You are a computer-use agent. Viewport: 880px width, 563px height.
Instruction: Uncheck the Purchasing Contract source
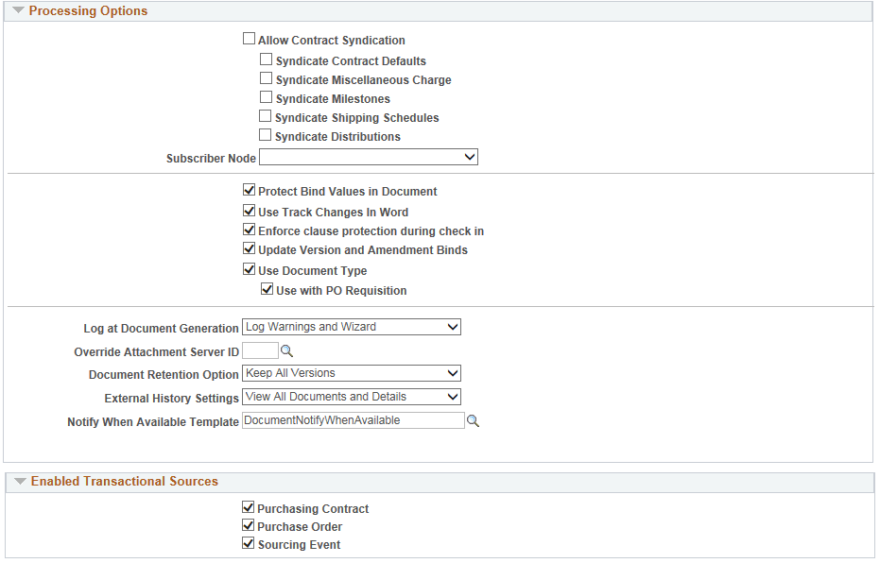coord(248,506)
